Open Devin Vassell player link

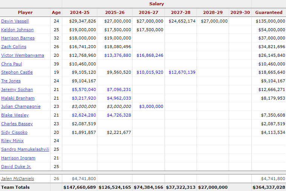coord(15,21)
